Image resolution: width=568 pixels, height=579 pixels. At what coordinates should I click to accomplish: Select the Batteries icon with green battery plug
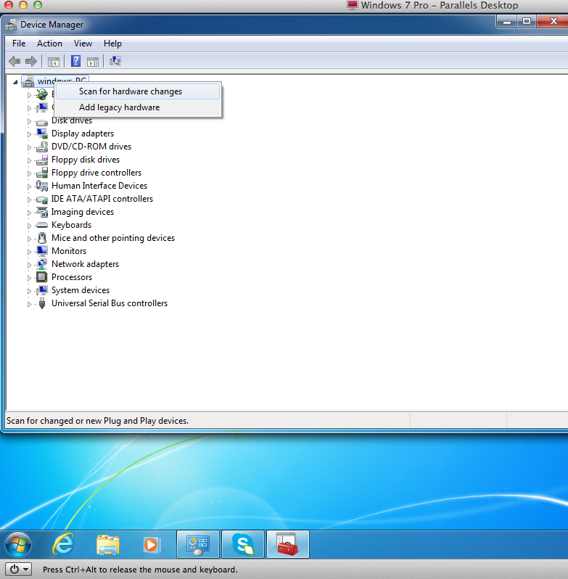41,94
